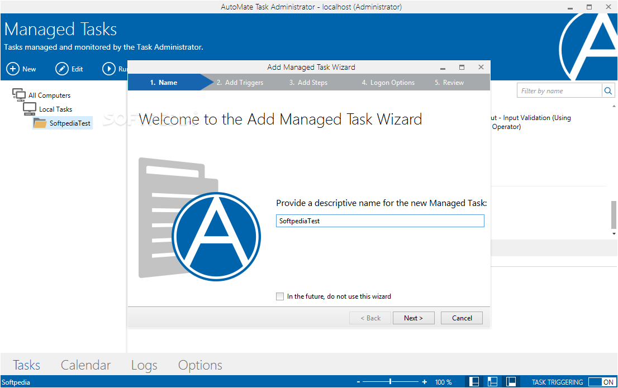The width and height of the screenshot is (618, 388).
Task: Click the scrollbar down arrow in right panel
Action: 614,233
